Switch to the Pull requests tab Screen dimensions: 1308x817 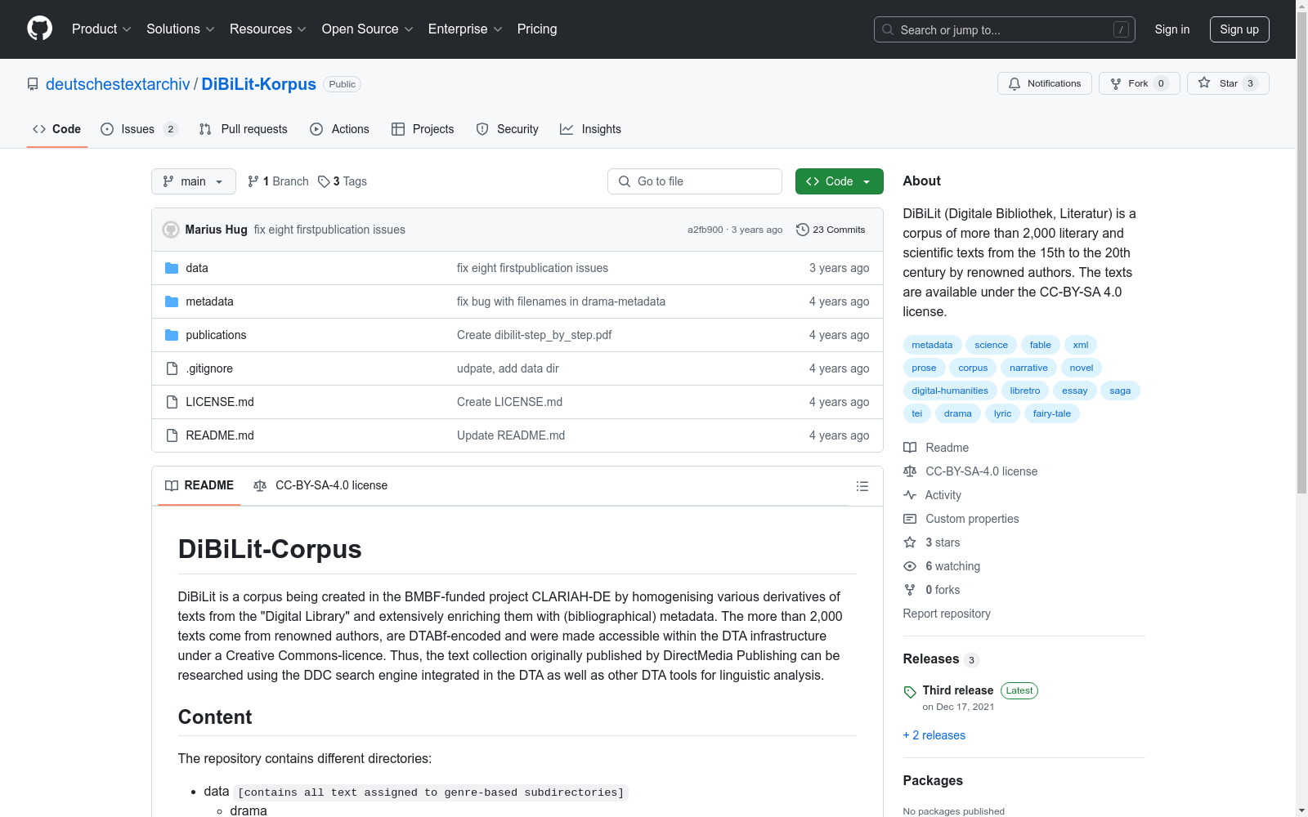coord(244,129)
